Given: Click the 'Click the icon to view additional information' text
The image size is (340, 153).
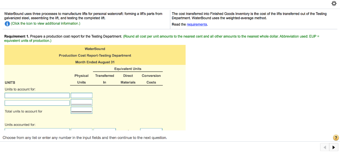Looking at the screenshot, I should click(x=45, y=24).
